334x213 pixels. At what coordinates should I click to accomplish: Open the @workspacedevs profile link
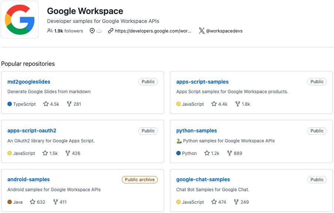pyautogui.click(x=224, y=31)
